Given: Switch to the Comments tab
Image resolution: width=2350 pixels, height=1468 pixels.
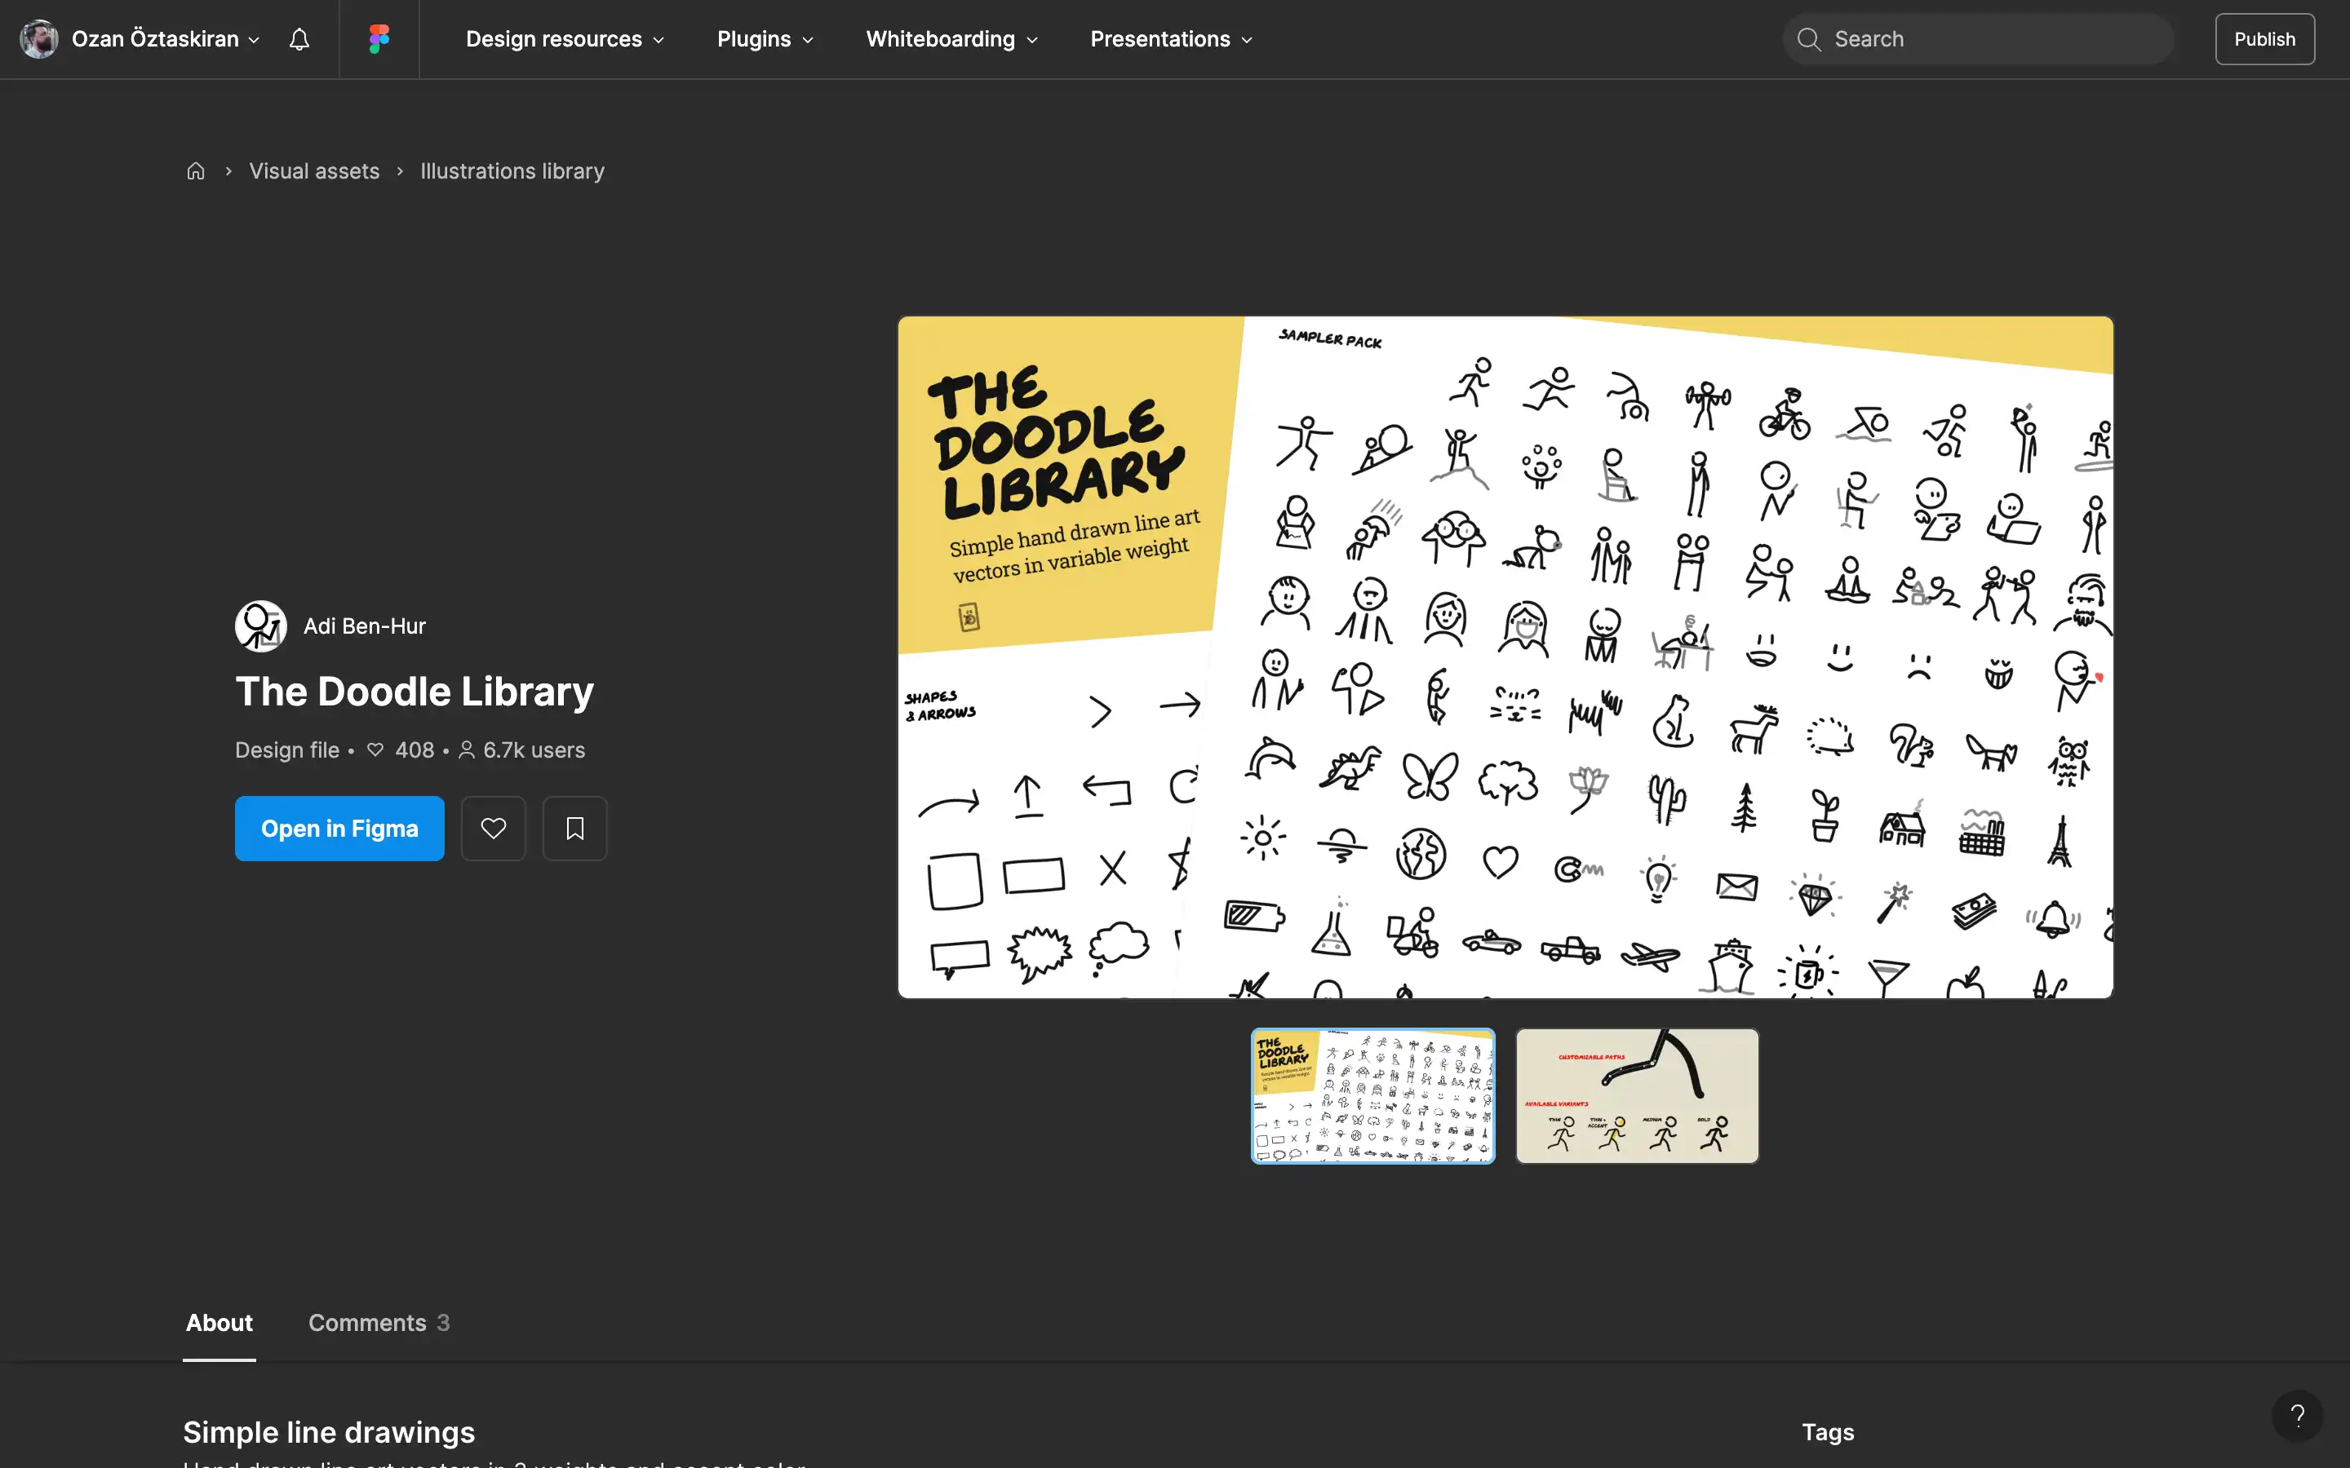Looking at the screenshot, I should pos(378,1322).
